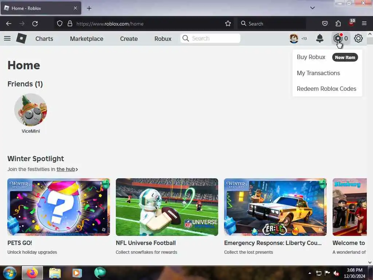Image resolution: width=373 pixels, height=280 pixels.
Task: Click the network tray icon
Action: pyautogui.click(x=319, y=273)
